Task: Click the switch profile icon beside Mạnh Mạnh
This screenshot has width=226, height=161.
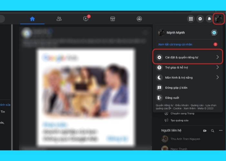Action: coord(214,33)
